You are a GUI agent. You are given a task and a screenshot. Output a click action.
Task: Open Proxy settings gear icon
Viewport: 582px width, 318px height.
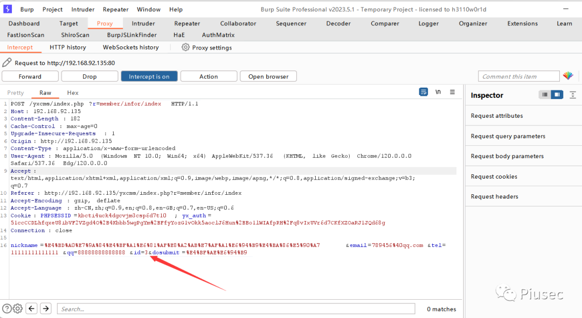click(x=185, y=47)
